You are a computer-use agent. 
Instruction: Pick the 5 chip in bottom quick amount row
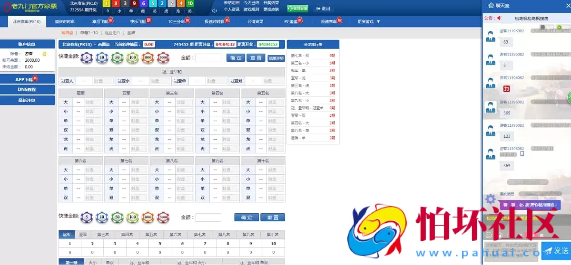coord(87,217)
